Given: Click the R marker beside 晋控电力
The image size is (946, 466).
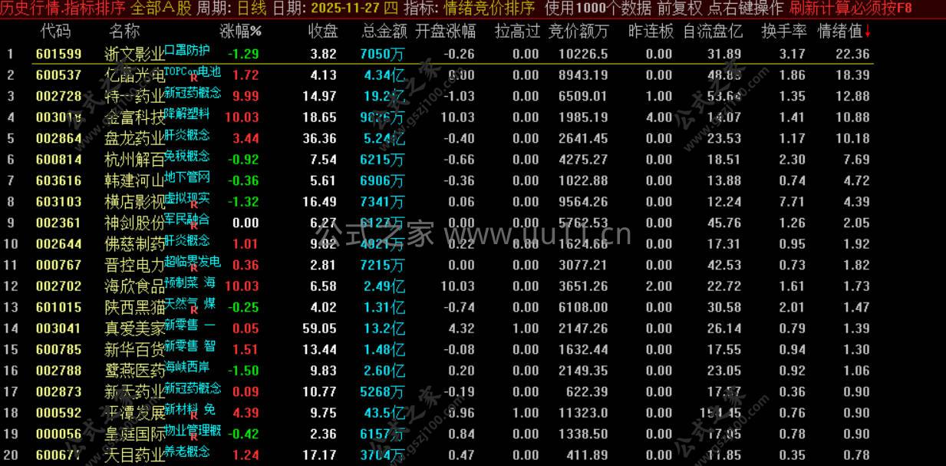Looking at the screenshot, I should click(194, 268).
